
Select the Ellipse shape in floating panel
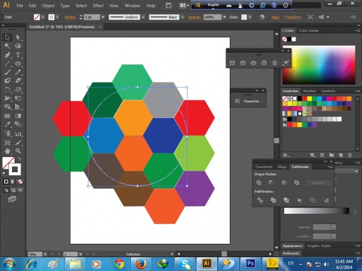(253, 62)
